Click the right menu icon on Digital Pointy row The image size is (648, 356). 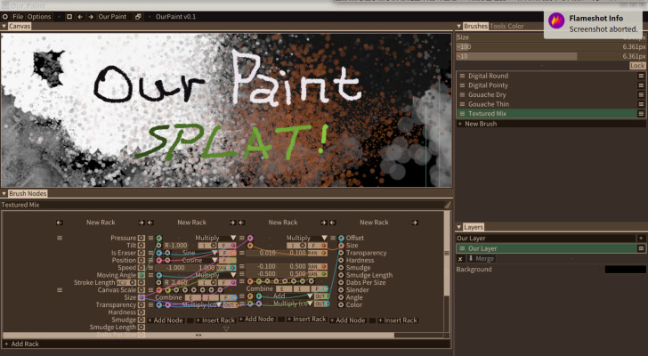click(x=641, y=85)
